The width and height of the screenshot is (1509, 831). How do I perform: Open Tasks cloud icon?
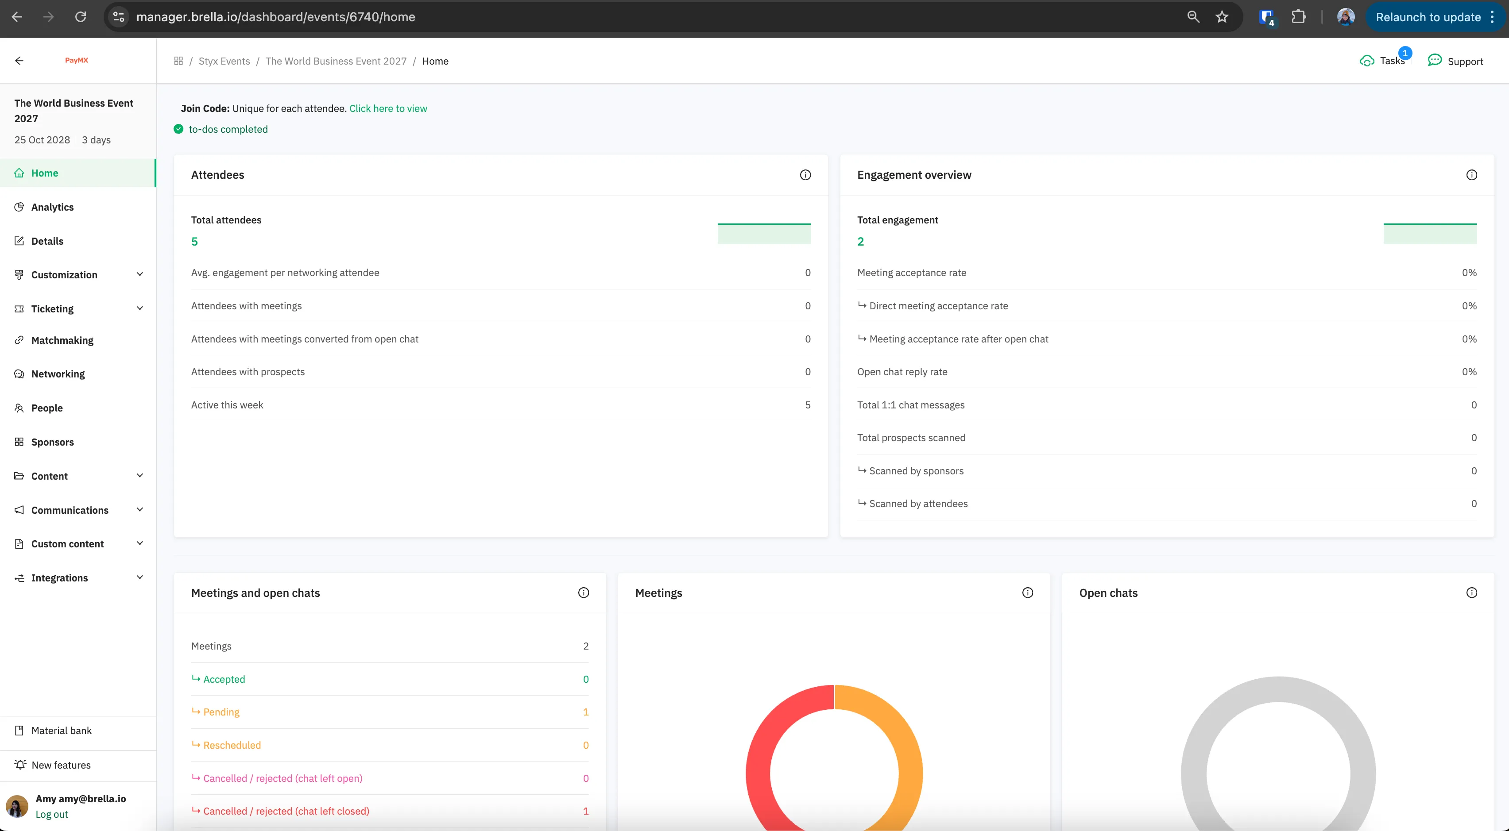click(x=1367, y=61)
